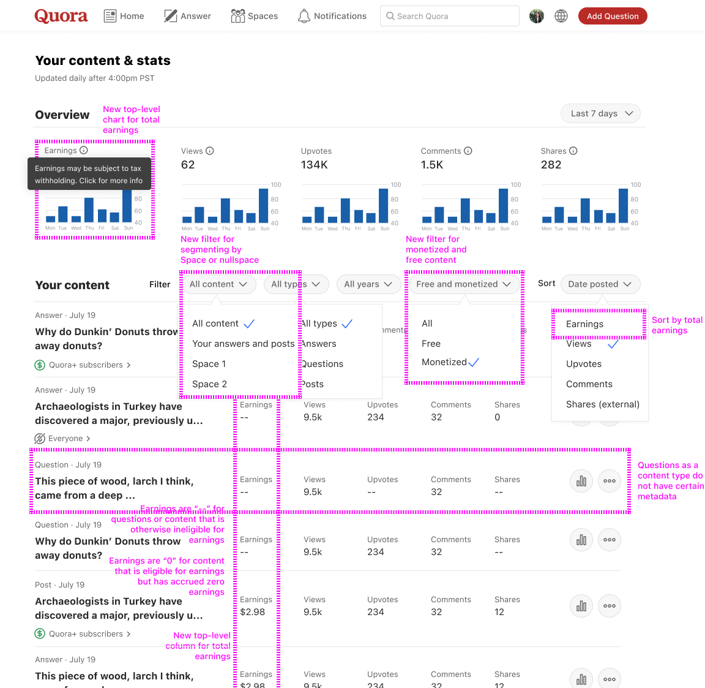Choose All in monetization filter

pos(427,323)
